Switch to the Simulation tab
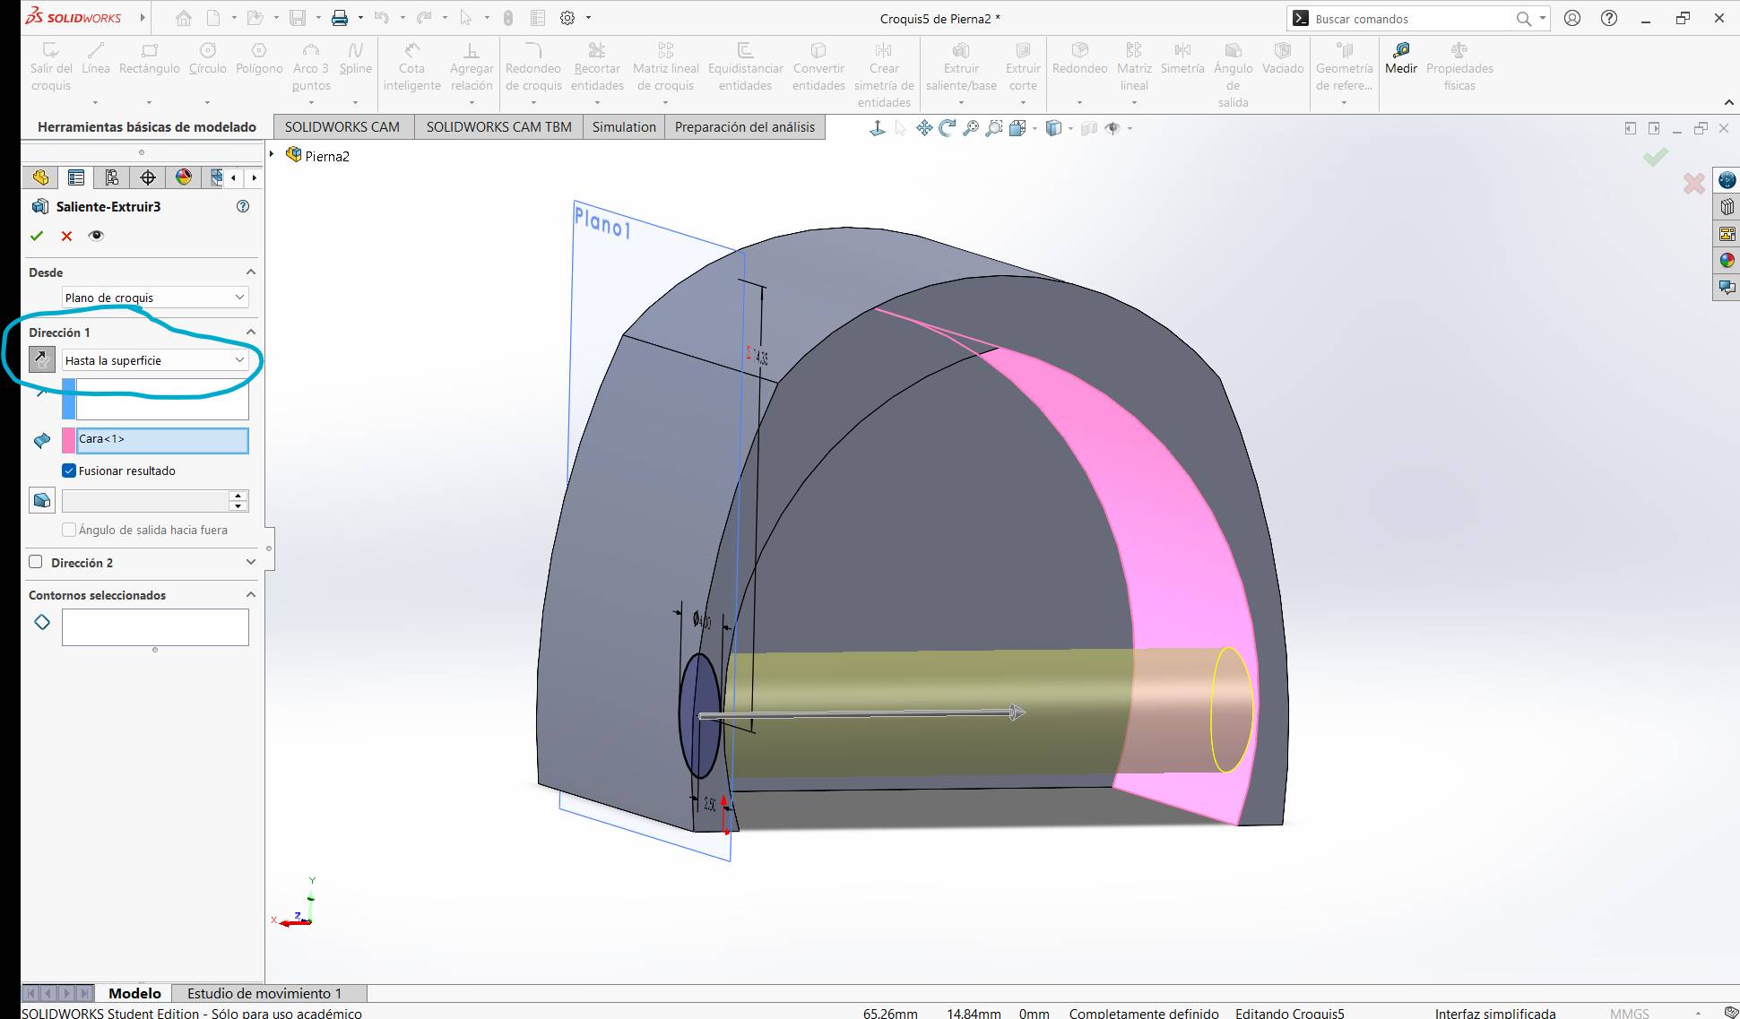The image size is (1740, 1019). 624,127
